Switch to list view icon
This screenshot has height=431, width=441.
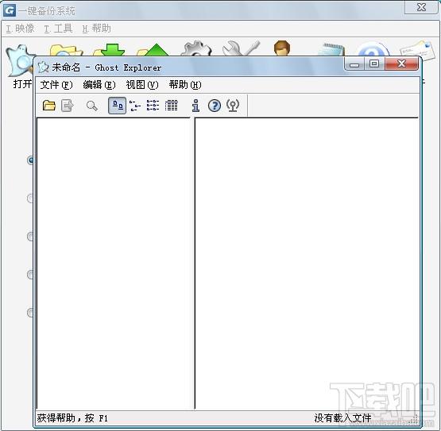tap(153, 106)
